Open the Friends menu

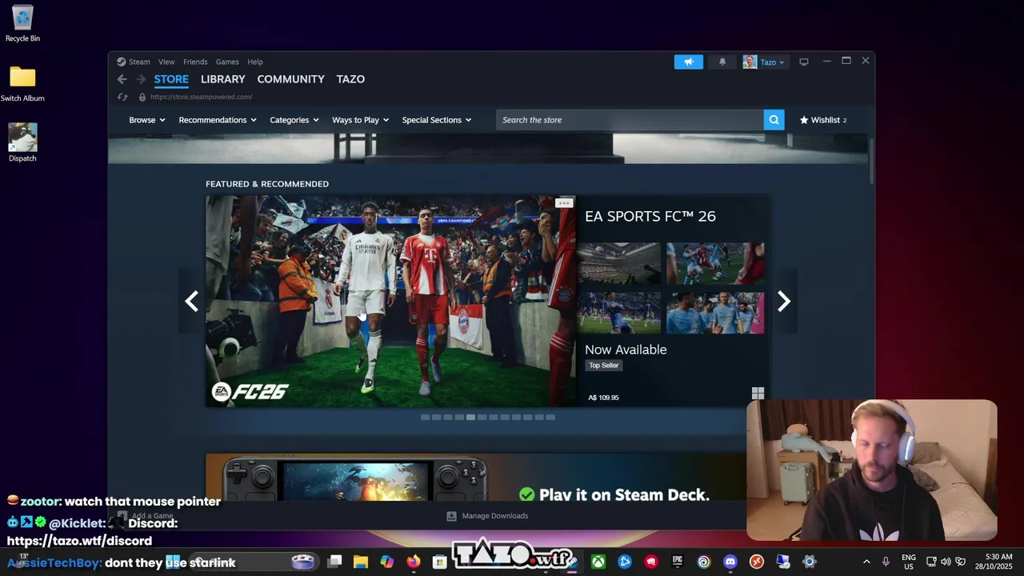[x=195, y=62]
